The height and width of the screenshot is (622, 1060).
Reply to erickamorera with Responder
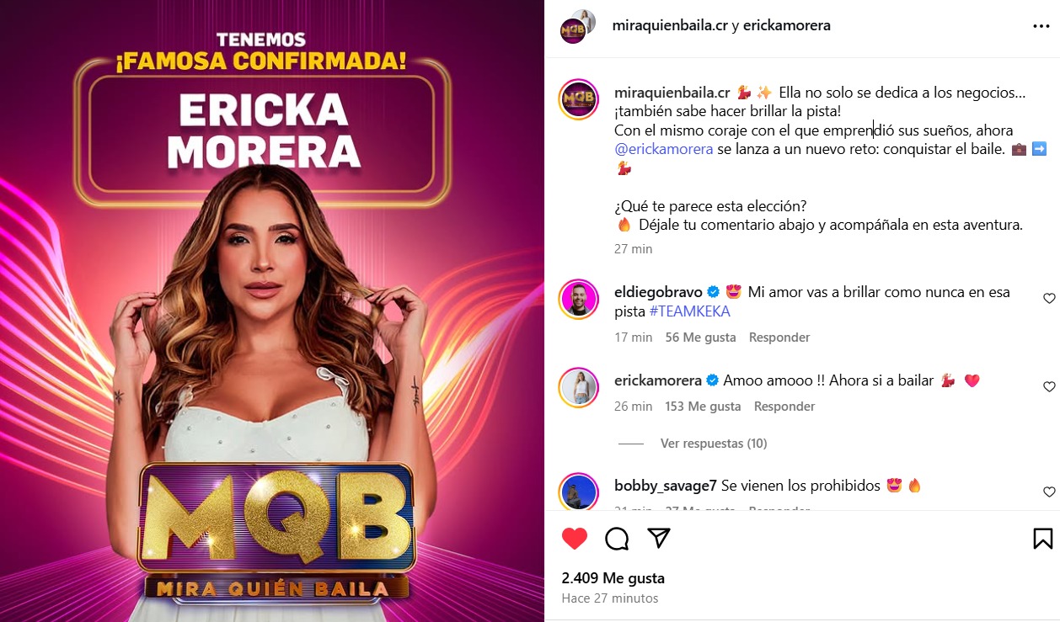(784, 407)
